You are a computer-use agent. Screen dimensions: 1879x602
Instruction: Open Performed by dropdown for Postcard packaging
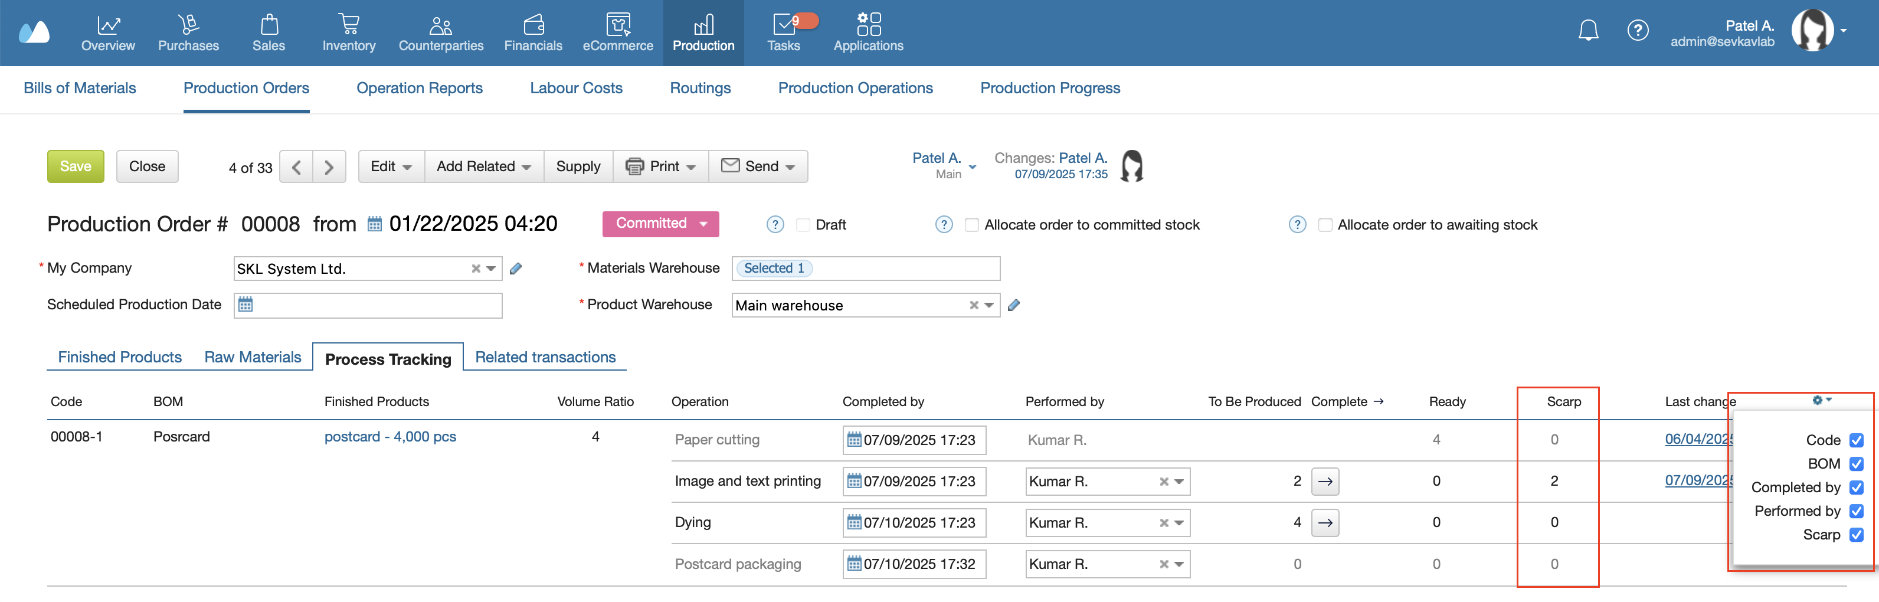(x=1179, y=564)
